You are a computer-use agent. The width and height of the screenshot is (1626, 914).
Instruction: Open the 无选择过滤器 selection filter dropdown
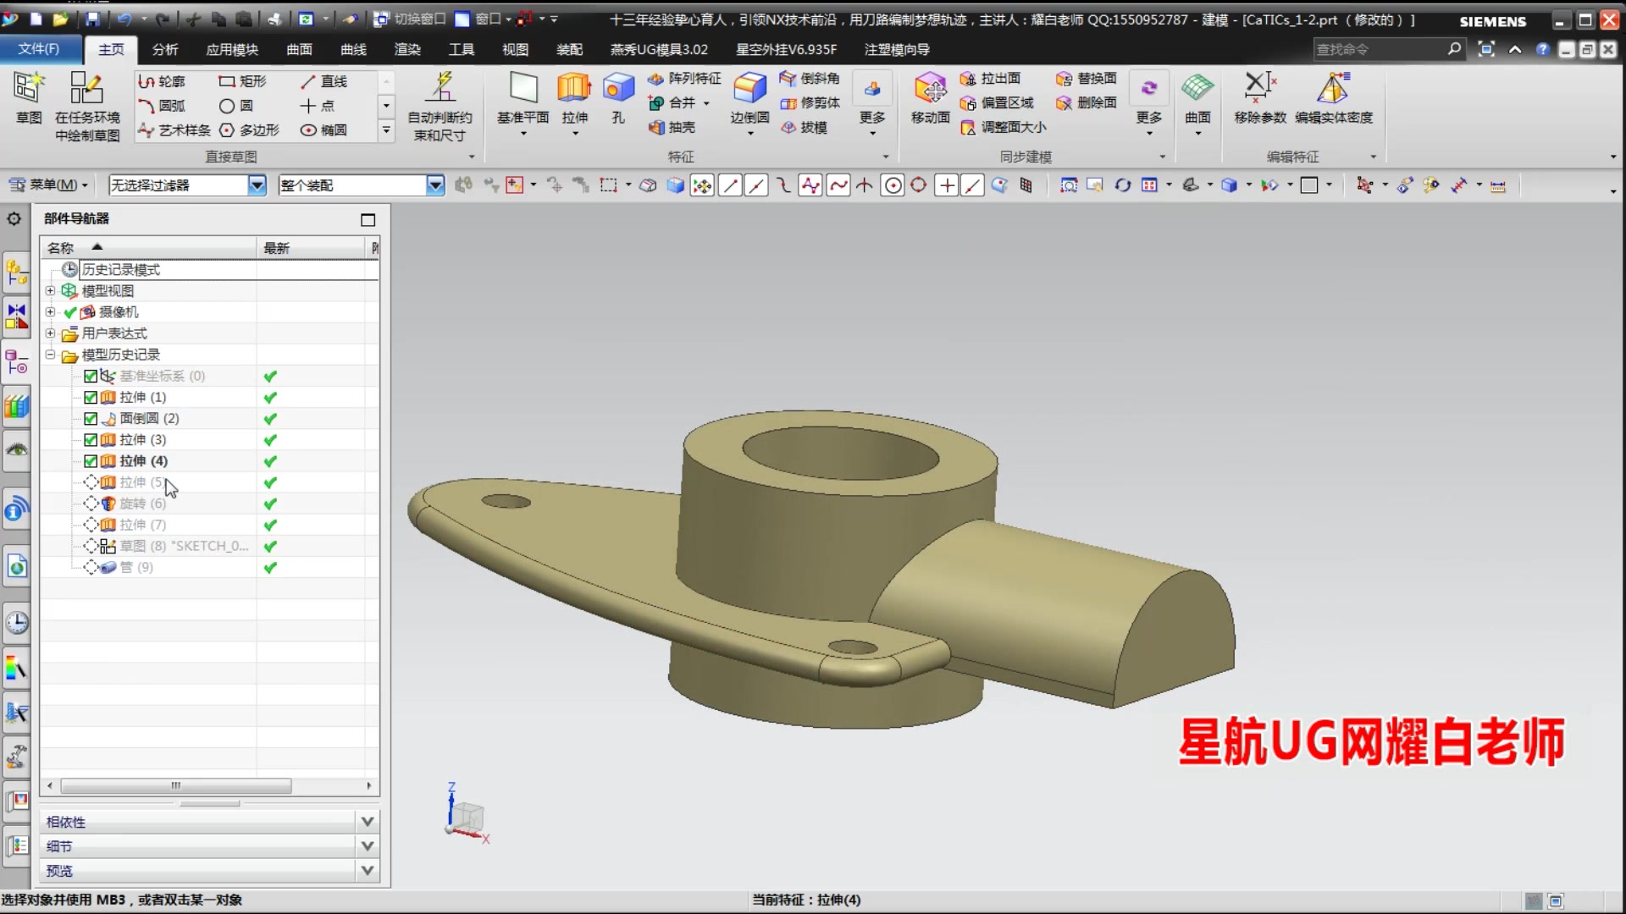(257, 185)
